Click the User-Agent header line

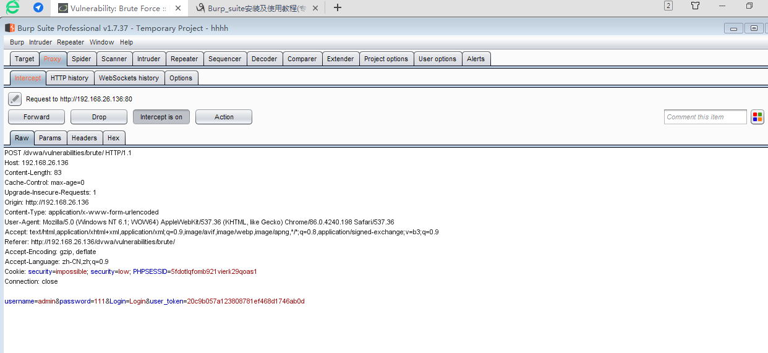pos(199,222)
